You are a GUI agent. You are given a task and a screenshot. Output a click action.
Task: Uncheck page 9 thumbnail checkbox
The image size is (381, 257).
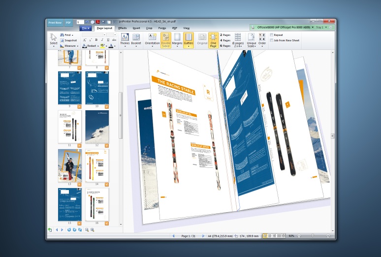pos(79,107)
